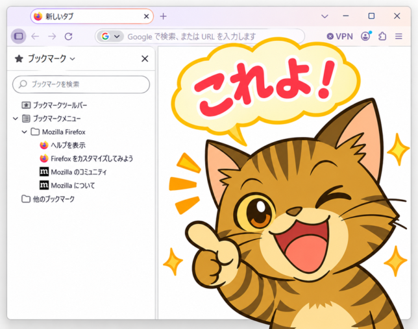Close the 新しいタブ tab

tap(146, 16)
